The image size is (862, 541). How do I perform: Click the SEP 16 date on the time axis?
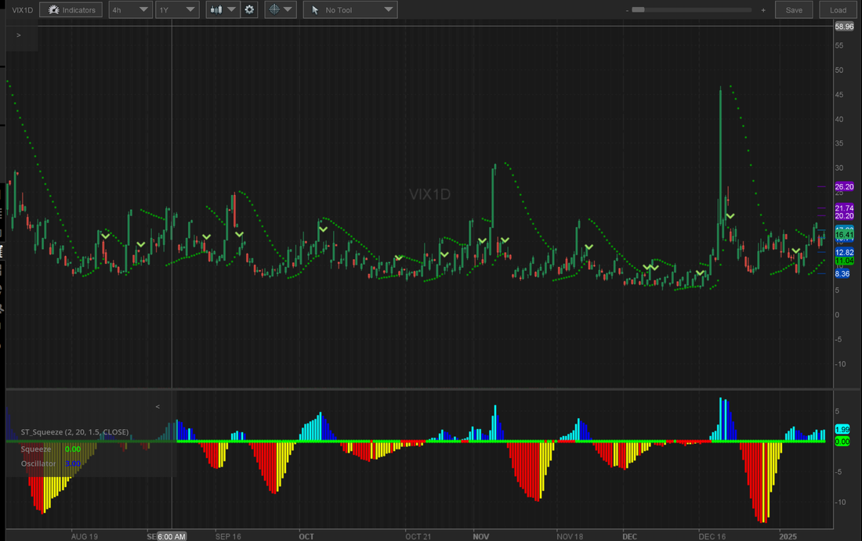(x=228, y=536)
